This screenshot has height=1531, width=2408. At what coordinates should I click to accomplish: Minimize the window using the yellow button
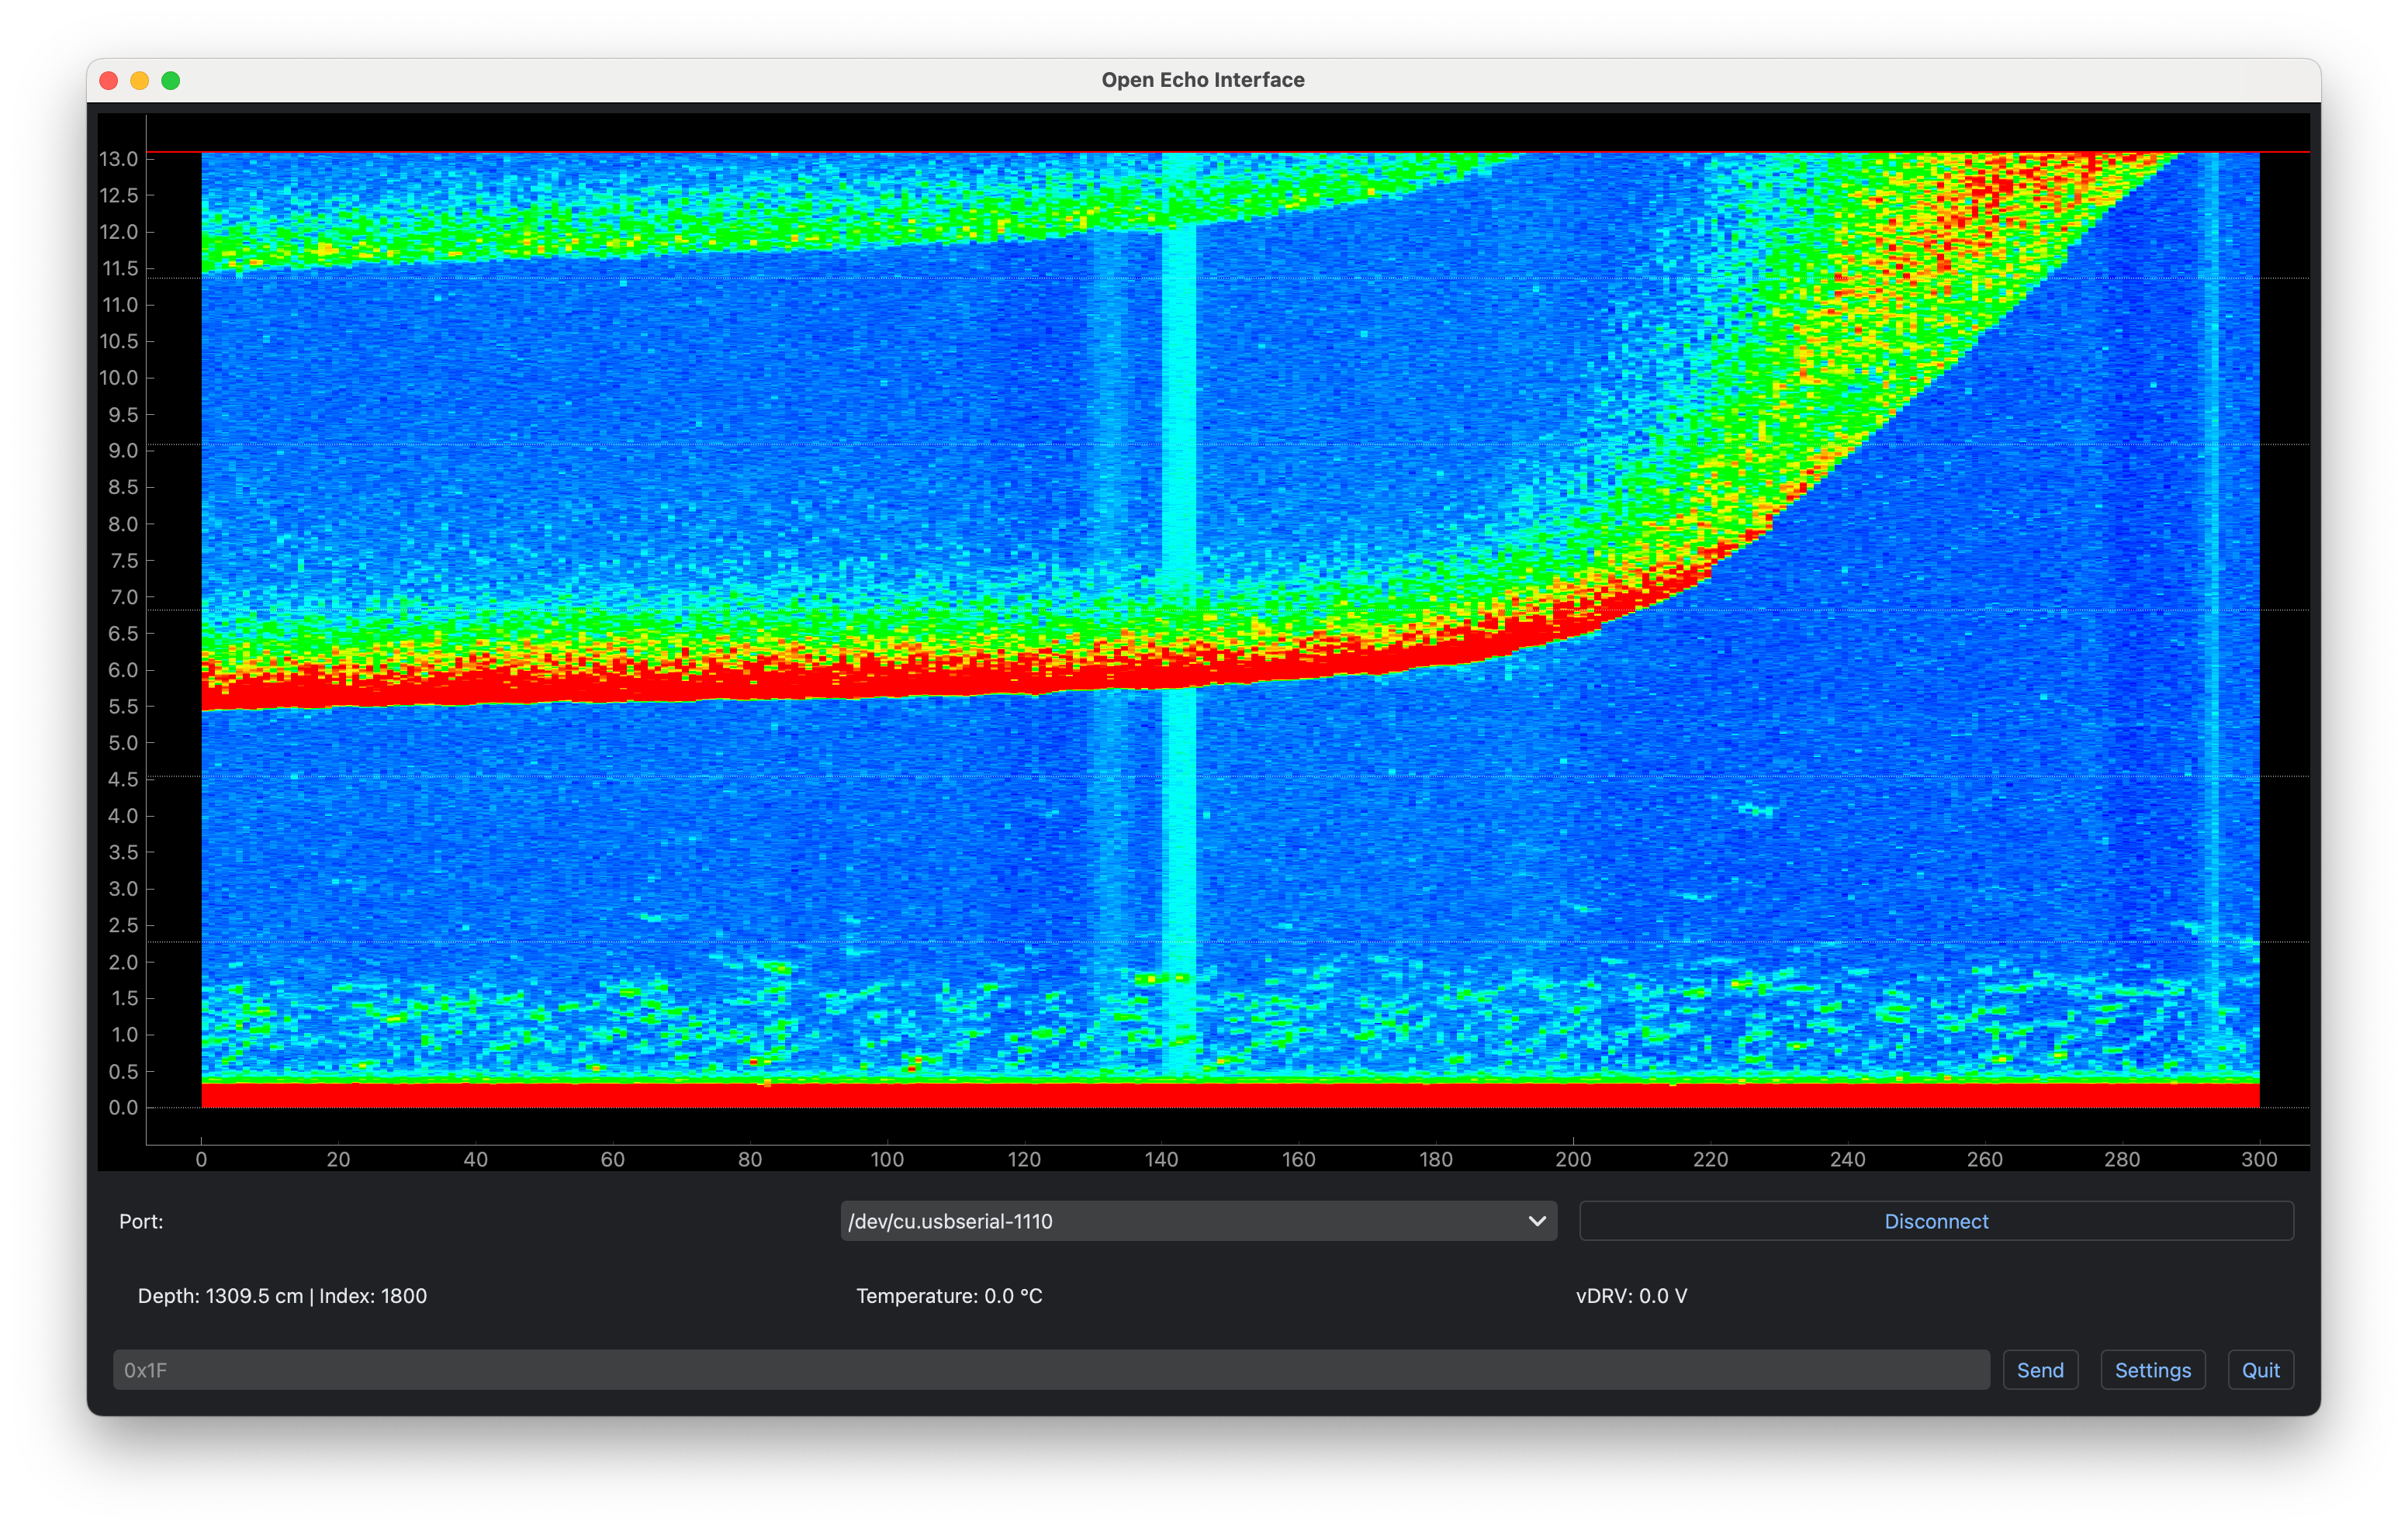tap(140, 80)
